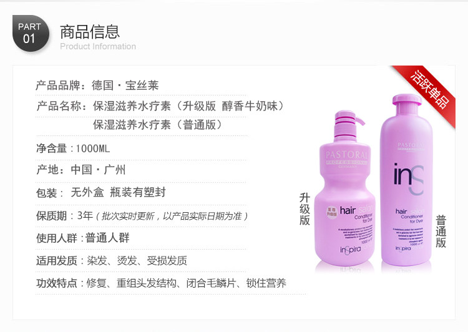468x332 pixels.
Task: Click the 升级版 vertical label
Action: (x=305, y=209)
